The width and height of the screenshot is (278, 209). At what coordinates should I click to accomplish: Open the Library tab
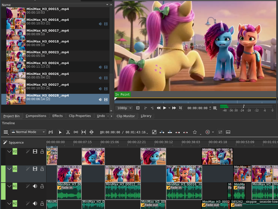[x=146, y=116]
